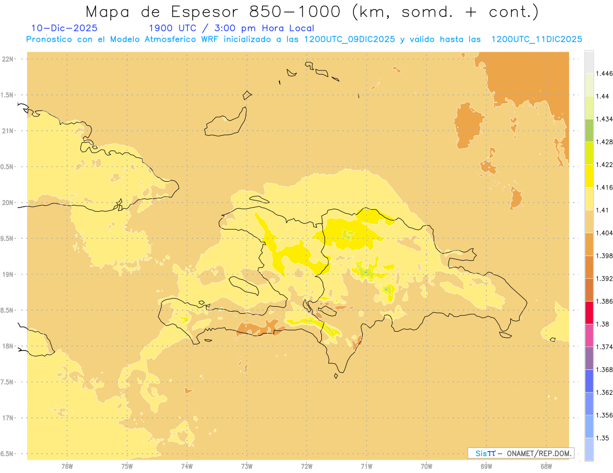613x473 pixels.
Task: Click the legend value '1.362'
Action: (604, 392)
